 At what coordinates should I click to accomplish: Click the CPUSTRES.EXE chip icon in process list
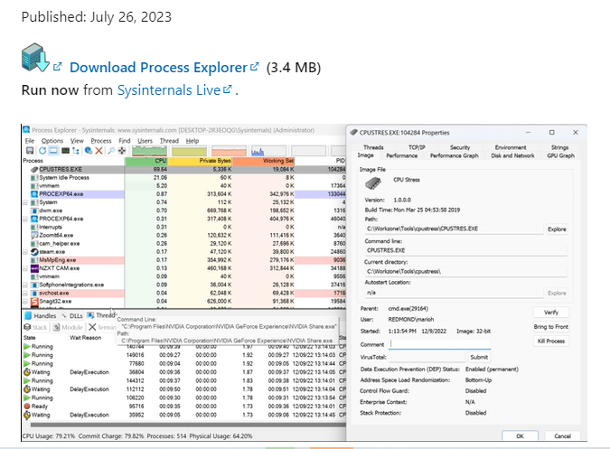click(x=34, y=170)
